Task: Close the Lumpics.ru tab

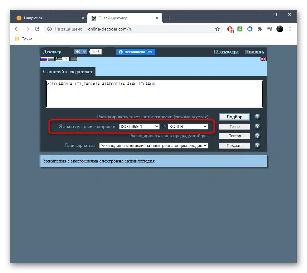Action: tap(83, 18)
